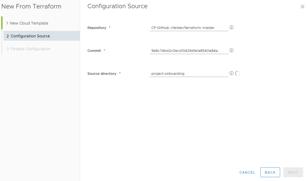Open the Source directory field

pyautogui.click(x=189, y=74)
